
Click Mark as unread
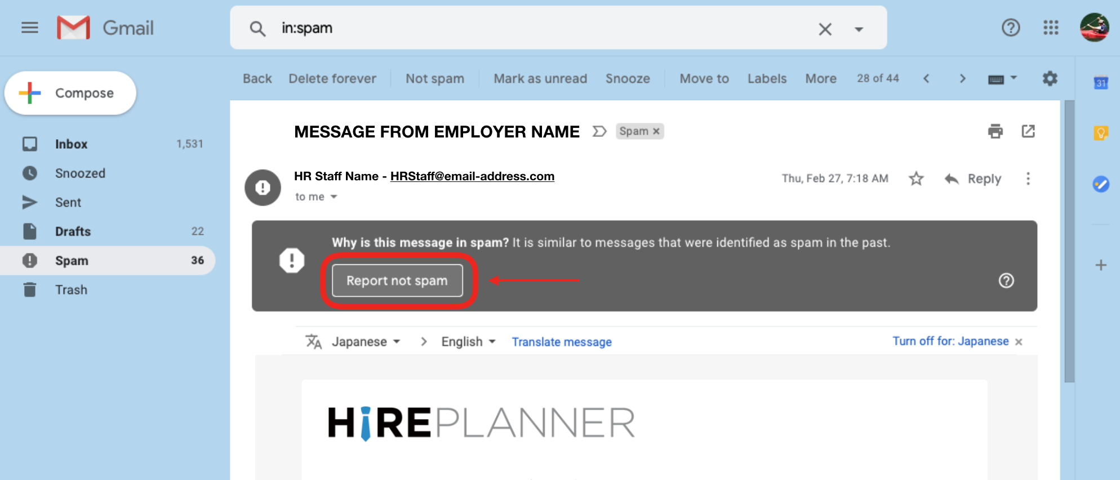[x=540, y=78]
